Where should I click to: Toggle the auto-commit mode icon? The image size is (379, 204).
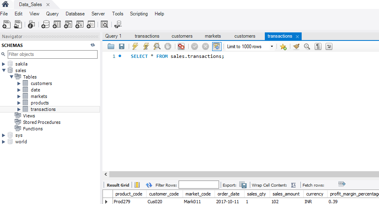tap(217, 47)
